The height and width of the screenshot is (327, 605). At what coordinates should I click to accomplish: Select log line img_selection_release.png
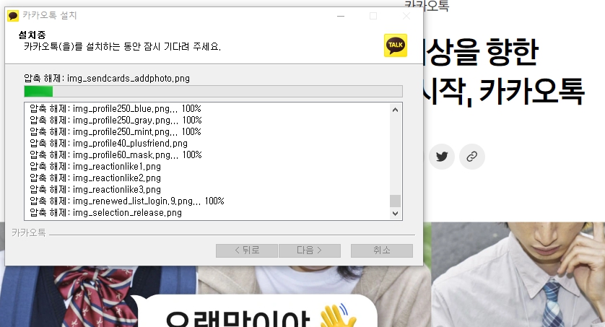point(105,212)
